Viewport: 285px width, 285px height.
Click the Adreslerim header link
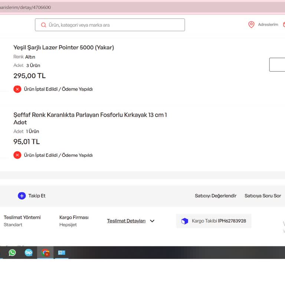pyautogui.click(x=268, y=24)
